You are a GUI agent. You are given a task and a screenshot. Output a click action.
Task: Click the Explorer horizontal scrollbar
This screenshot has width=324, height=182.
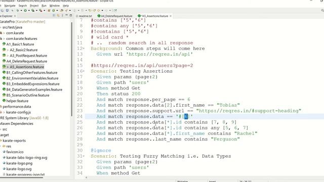(x=22, y=177)
